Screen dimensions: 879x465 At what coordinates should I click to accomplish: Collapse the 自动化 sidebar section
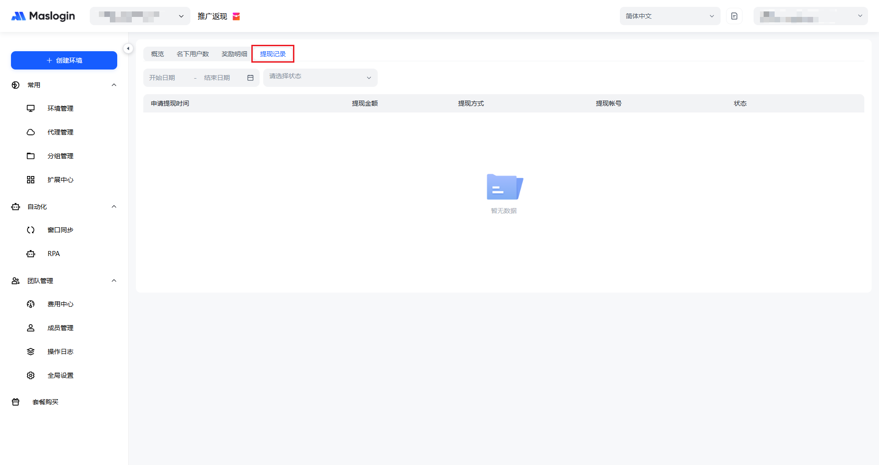[114, 207]
